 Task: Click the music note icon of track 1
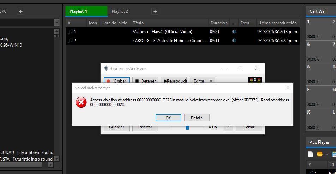pyautogui.click(x=70, y=32)
